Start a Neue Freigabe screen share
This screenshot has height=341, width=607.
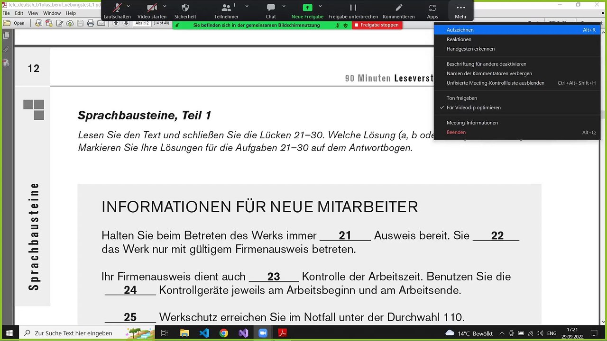point(307,10)
